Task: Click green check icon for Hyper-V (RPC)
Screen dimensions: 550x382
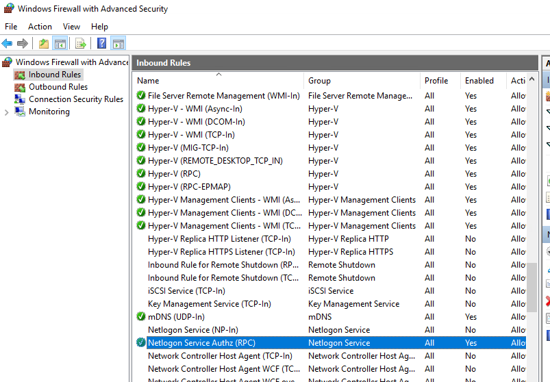Action: 141,173
